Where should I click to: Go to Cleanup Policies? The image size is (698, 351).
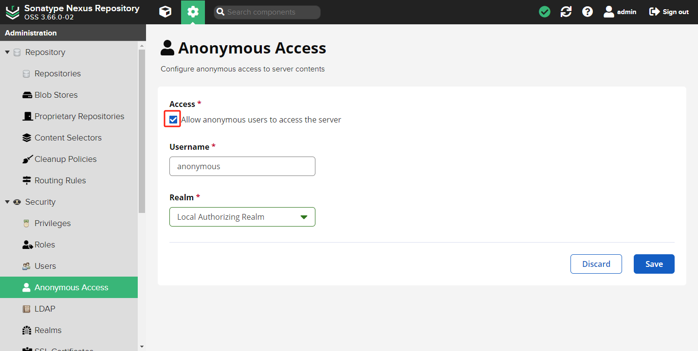click(65, 159)
